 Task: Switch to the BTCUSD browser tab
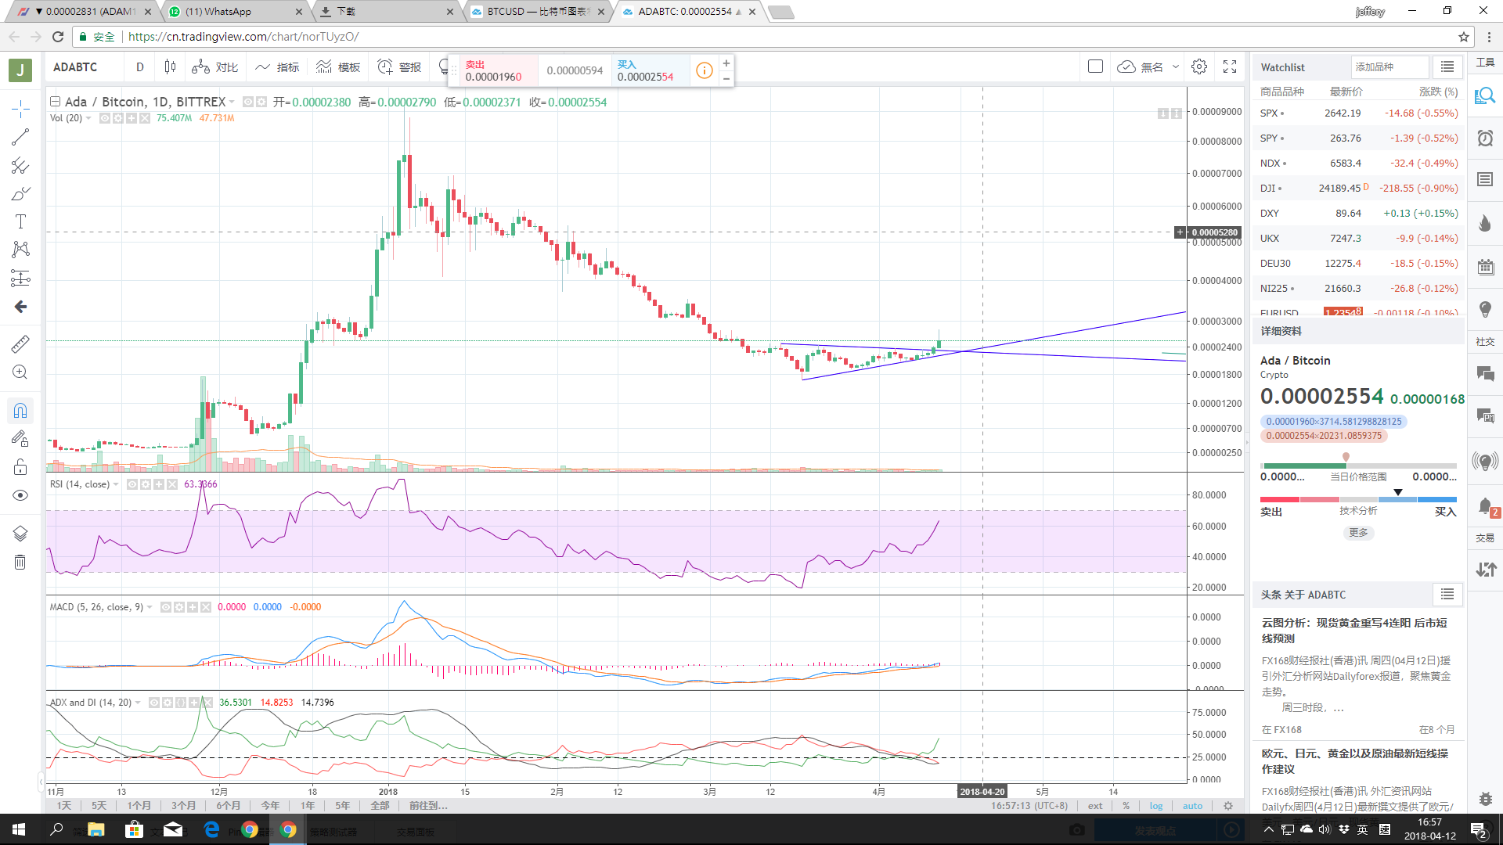pos(537,12)
